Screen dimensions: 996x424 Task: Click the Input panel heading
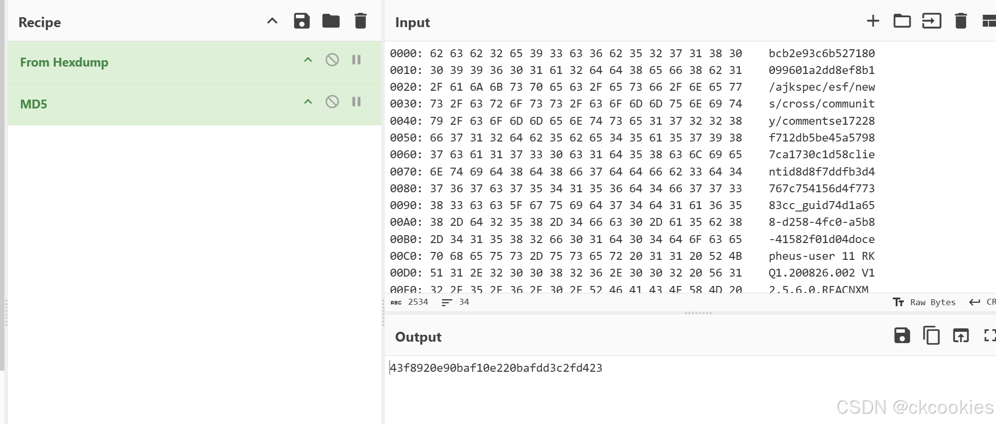tap(412, 22)
